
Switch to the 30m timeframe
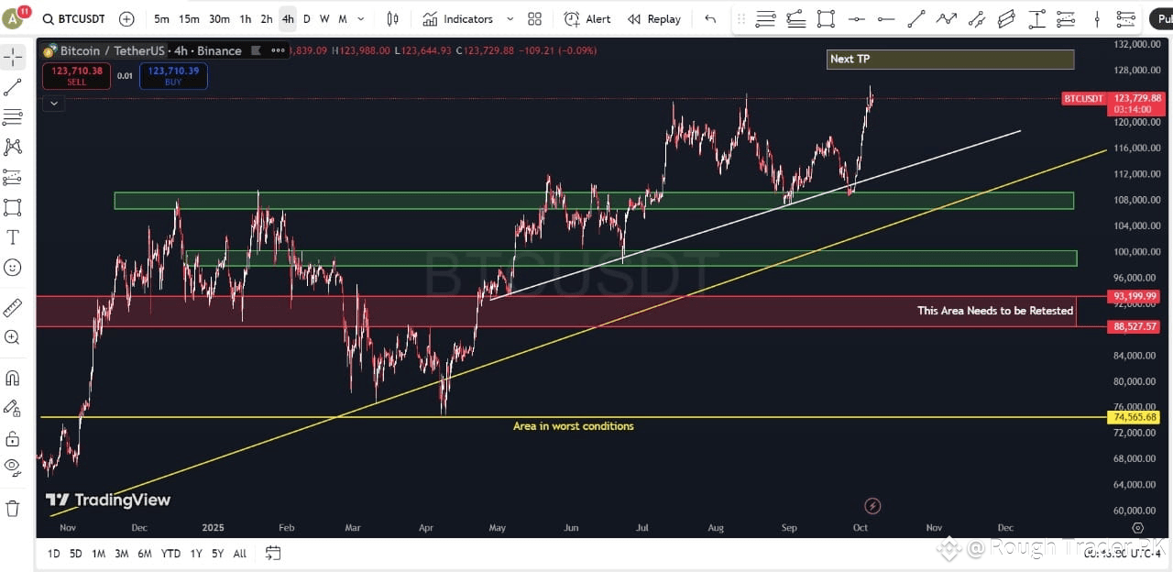pyautogui.click(x=219, y=19)
